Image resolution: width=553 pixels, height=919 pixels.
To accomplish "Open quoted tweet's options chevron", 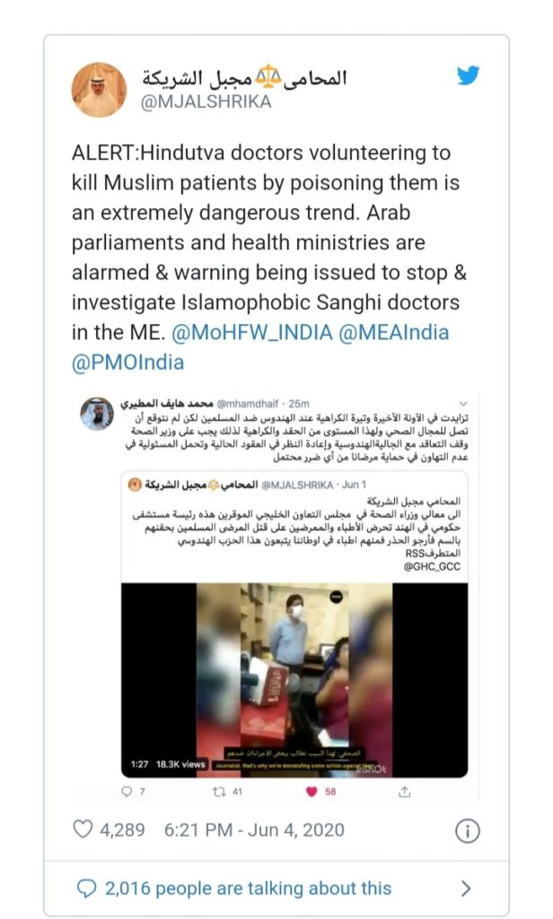I will (463, 404).
